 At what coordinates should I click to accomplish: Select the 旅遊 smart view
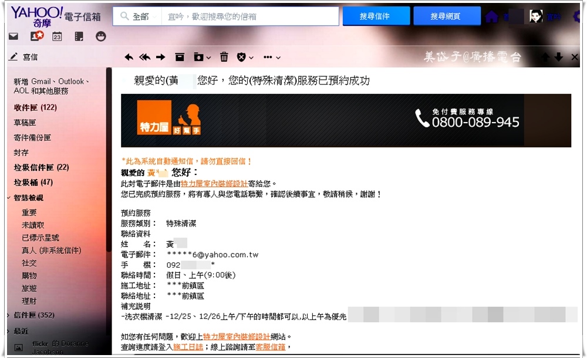(29, 289)
